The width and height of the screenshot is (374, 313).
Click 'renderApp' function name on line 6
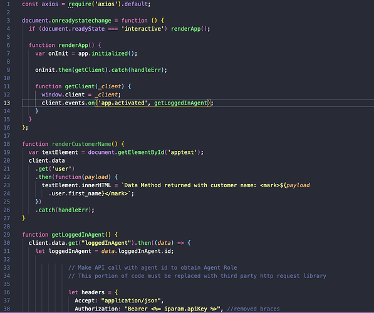(x=73, y=45)
